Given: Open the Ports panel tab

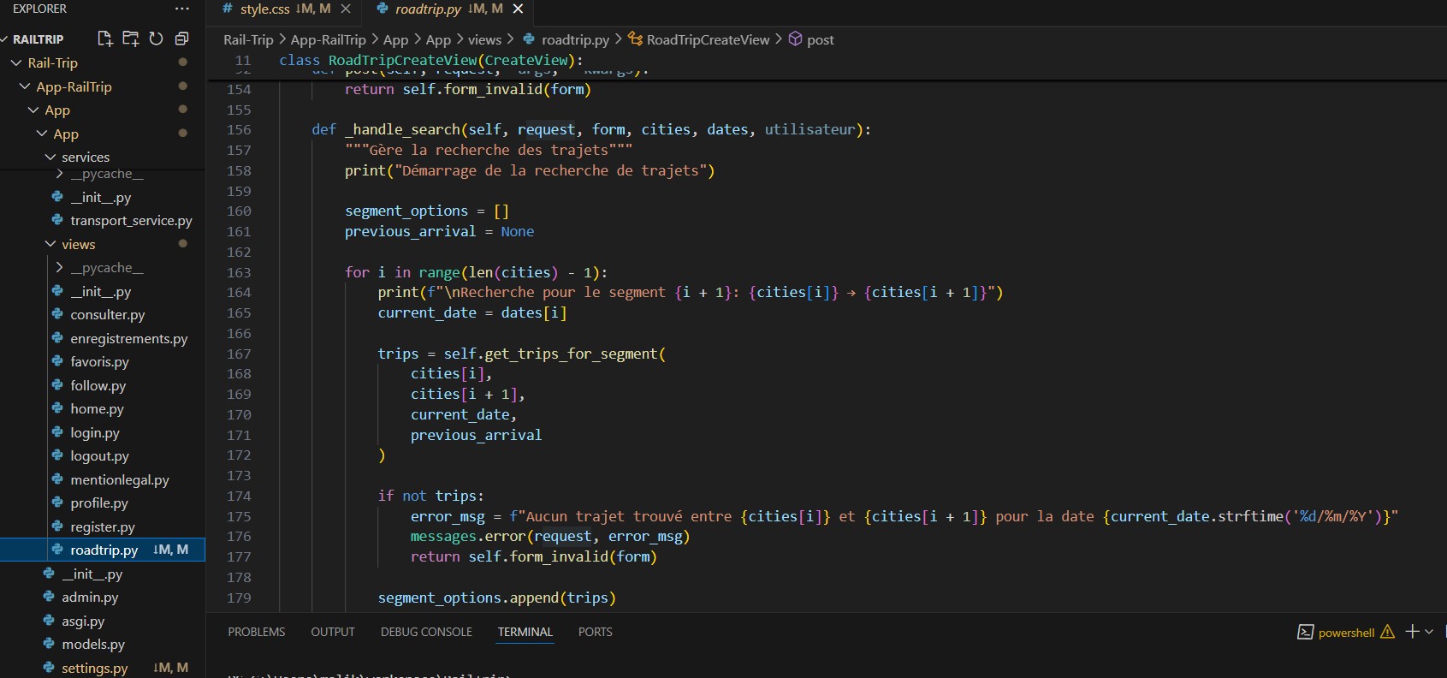Looking at the screenshot, I should pos(596,632).
